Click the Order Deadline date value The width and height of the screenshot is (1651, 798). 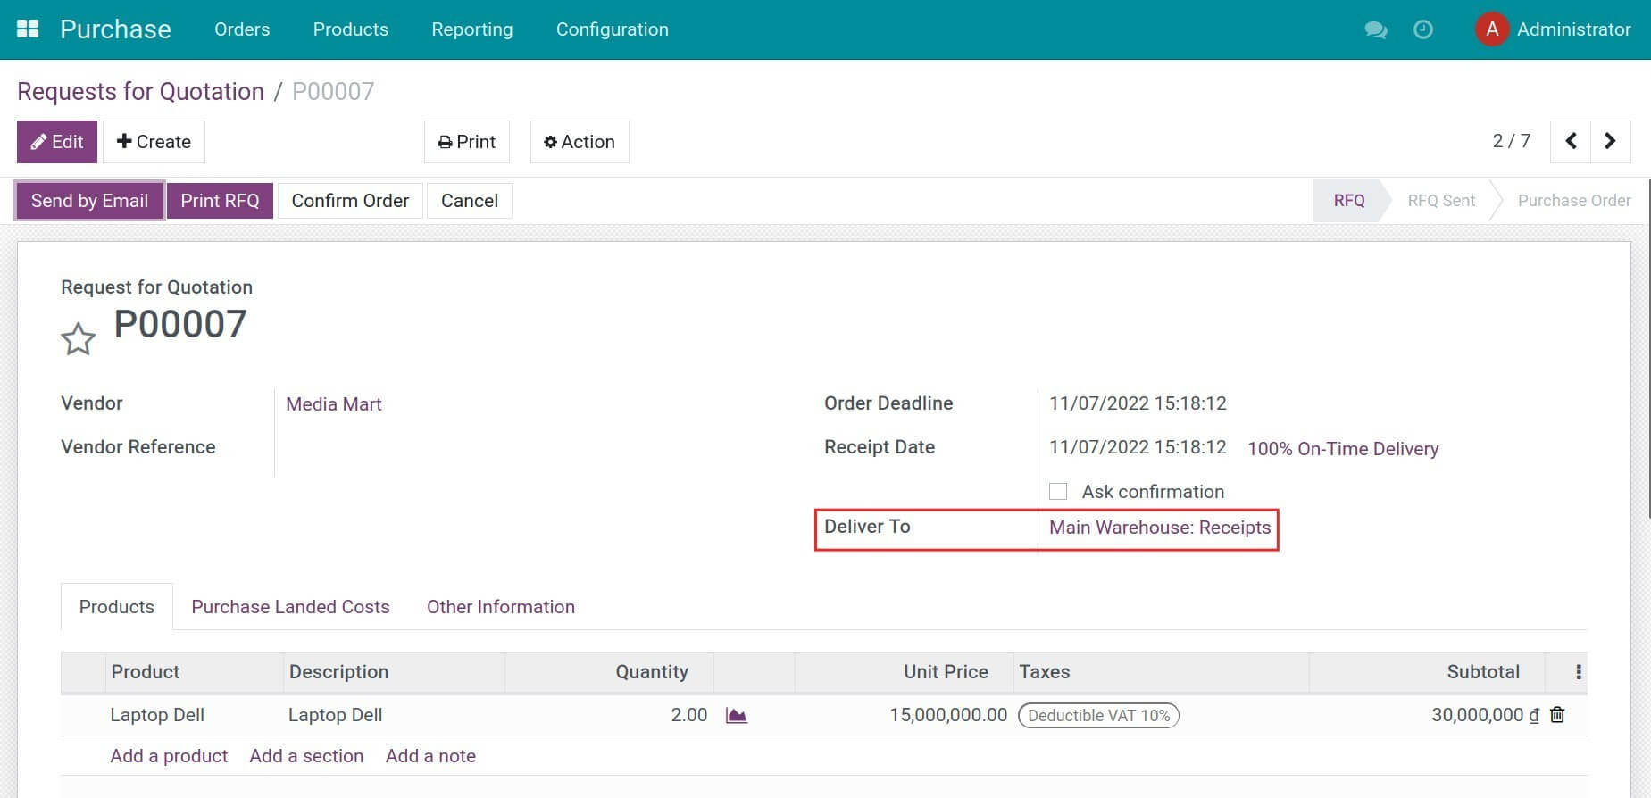click(x=1138, y=403)
